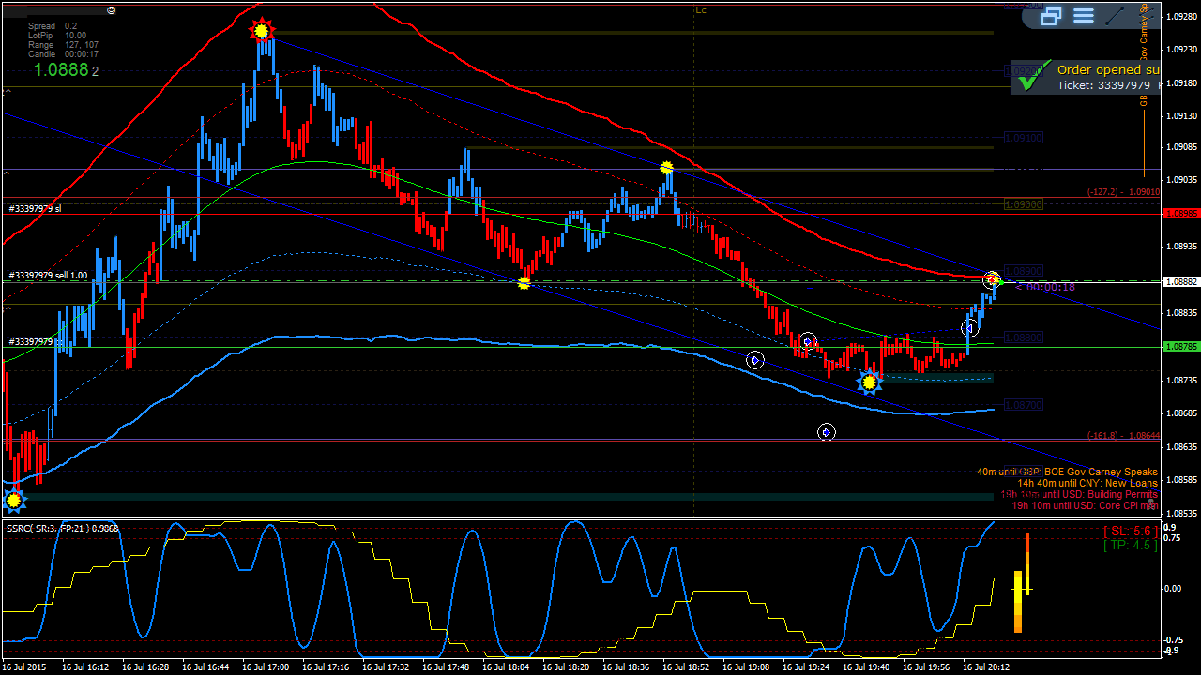Click the SL: 5.6 label
Screen dimensions: 1201x675
coord(1132,531)
